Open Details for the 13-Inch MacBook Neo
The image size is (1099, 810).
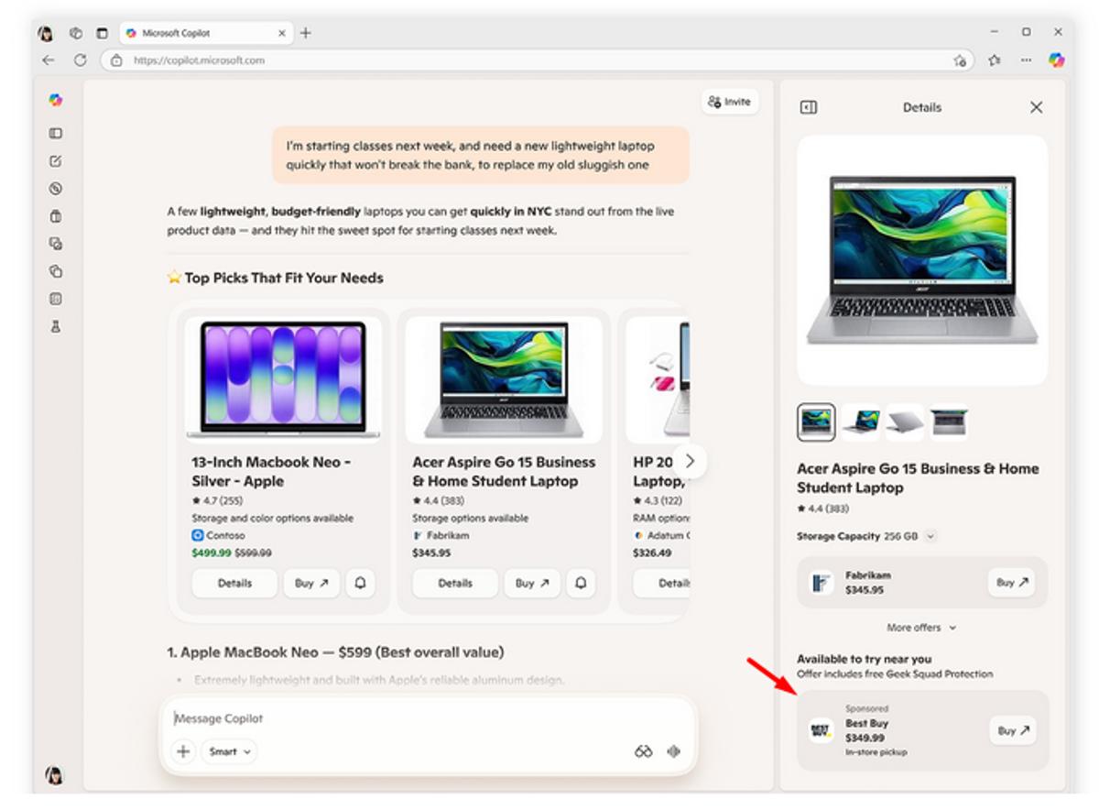(234, 583)
